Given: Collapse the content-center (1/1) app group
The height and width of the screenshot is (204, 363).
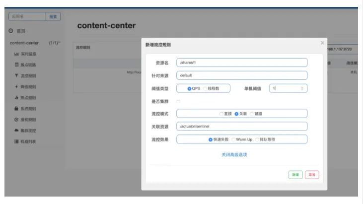Looking at the screenshot, I should point(35,43).
